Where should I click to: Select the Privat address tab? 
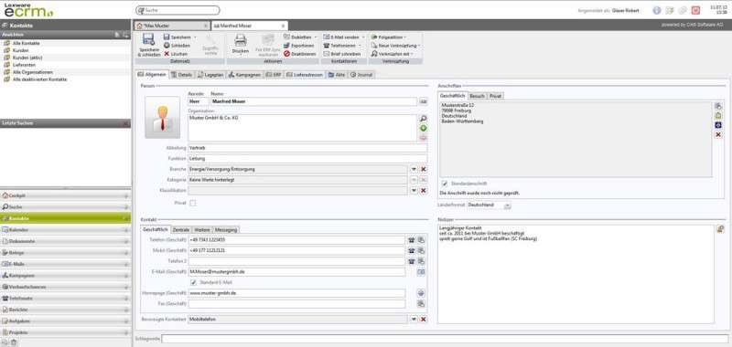click(495, 96)
